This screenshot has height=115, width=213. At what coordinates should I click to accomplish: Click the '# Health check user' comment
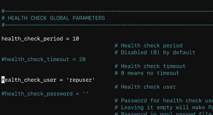pyautogui.click(x=145, y=87)
